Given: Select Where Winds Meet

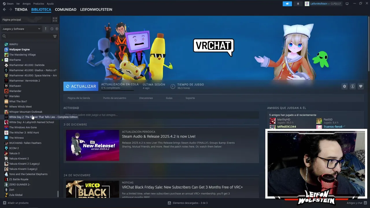Looking at the screenshot, I should click(20, 107).
